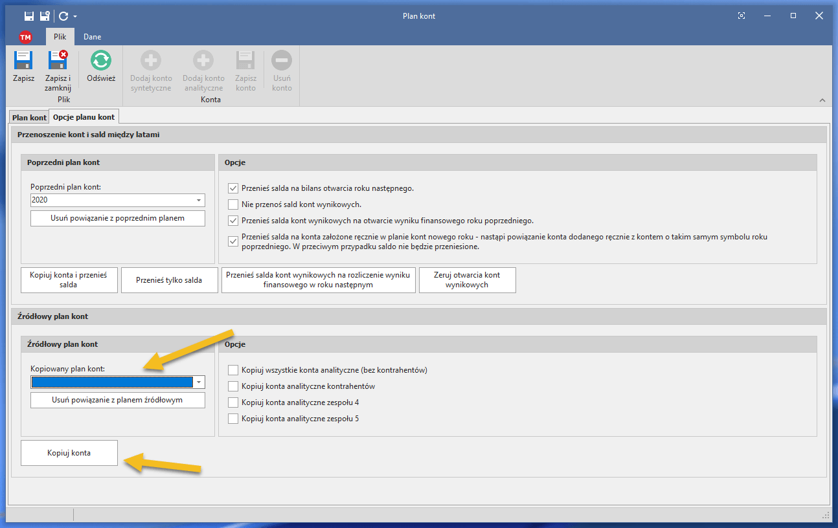Open the Poprzedni plan kont dropdown

(x=199, y=201)
